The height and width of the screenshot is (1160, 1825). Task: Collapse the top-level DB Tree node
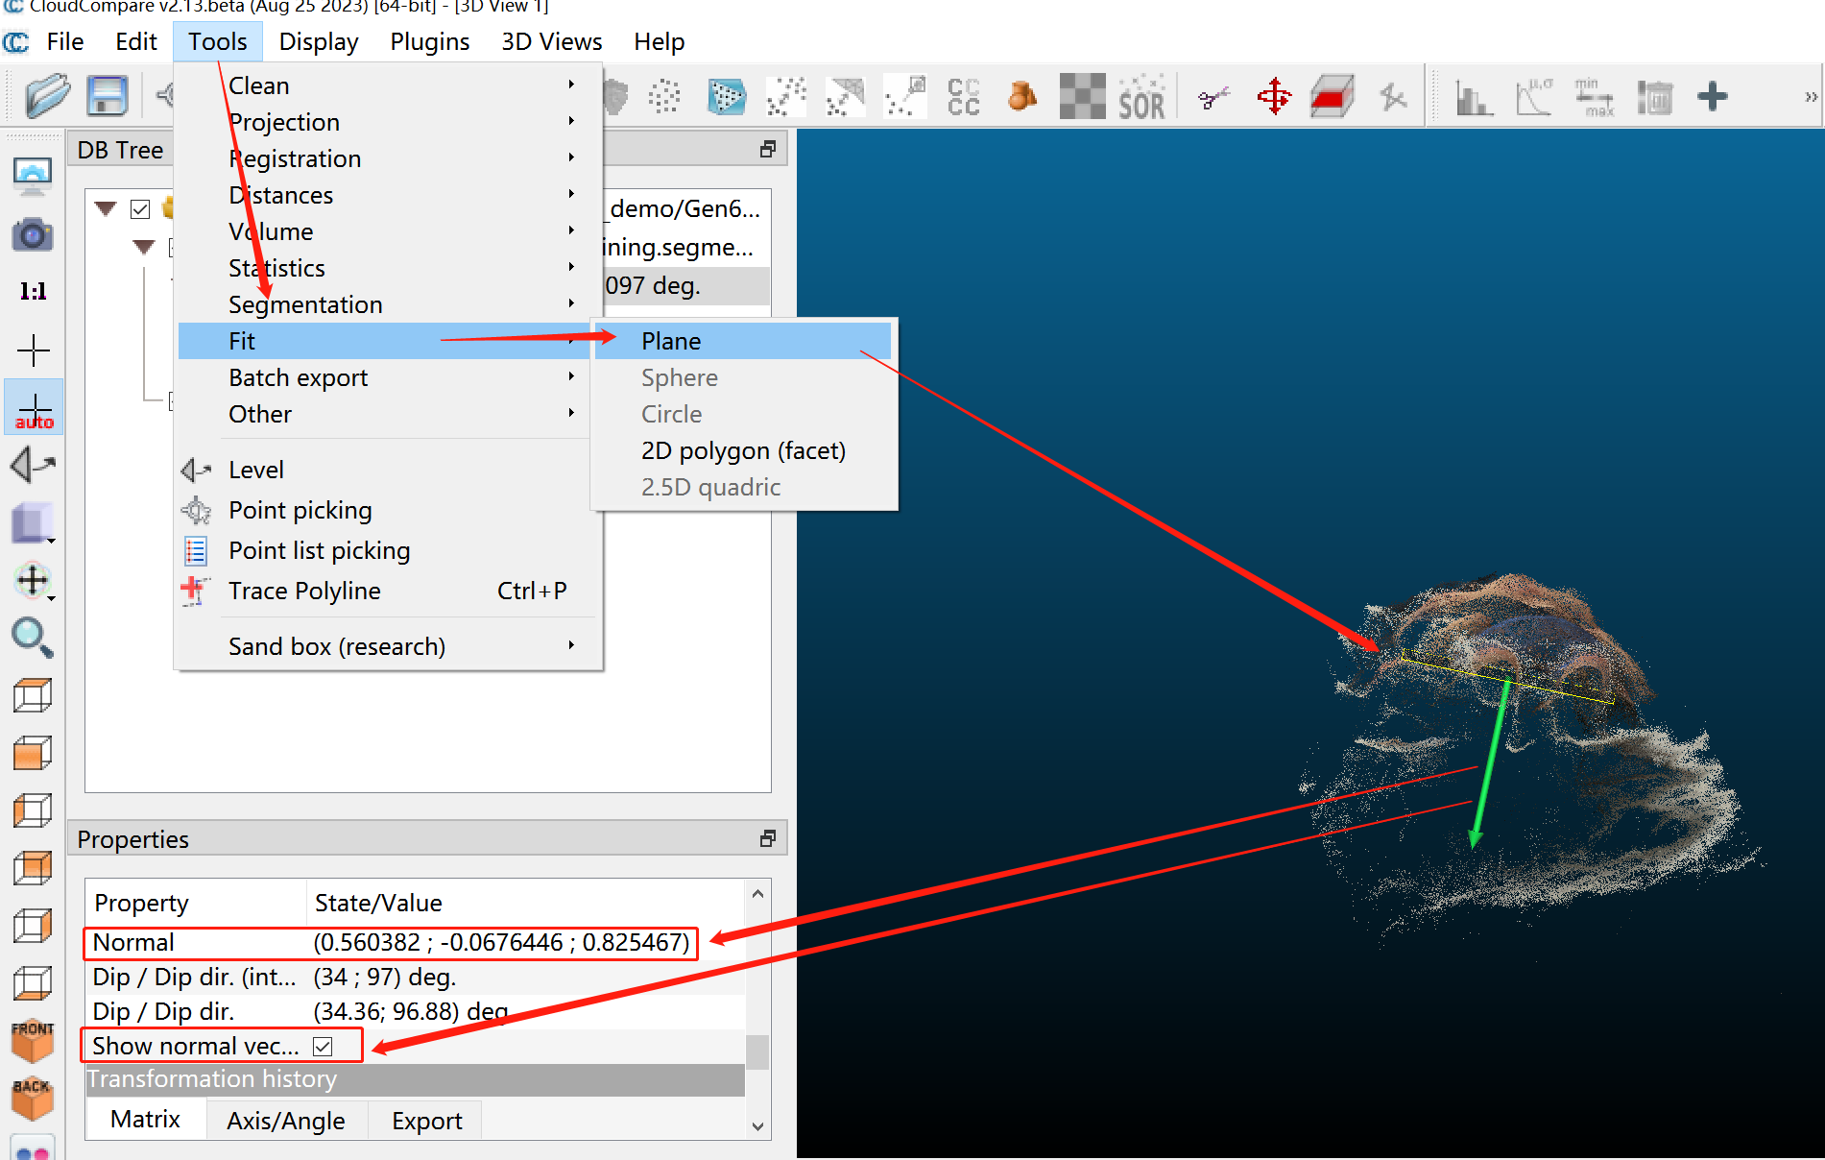click(x=106, y=208)
